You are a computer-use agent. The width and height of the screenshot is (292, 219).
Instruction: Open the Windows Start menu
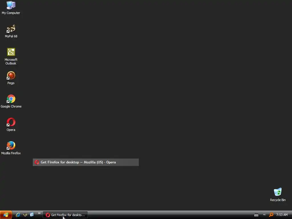(x=6, y=215)
